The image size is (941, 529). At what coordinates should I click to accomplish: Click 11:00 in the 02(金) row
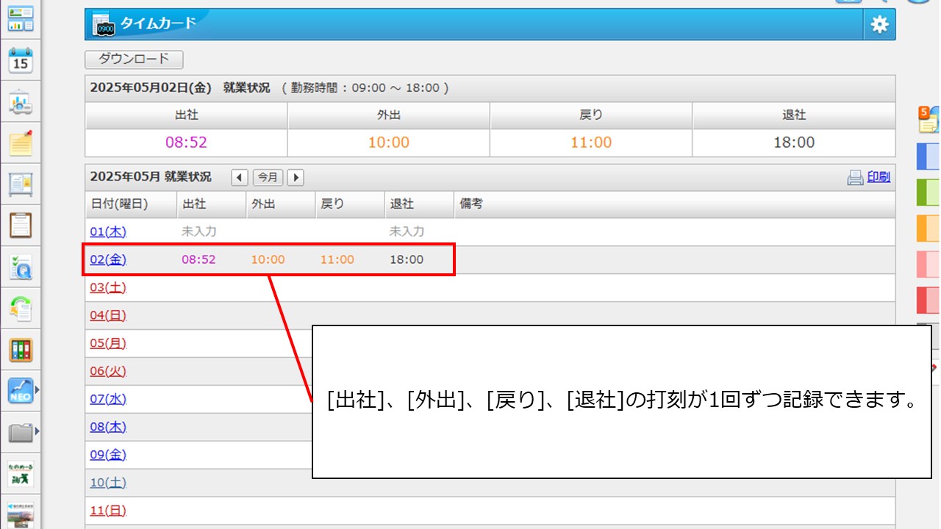(x=337, y=259)
